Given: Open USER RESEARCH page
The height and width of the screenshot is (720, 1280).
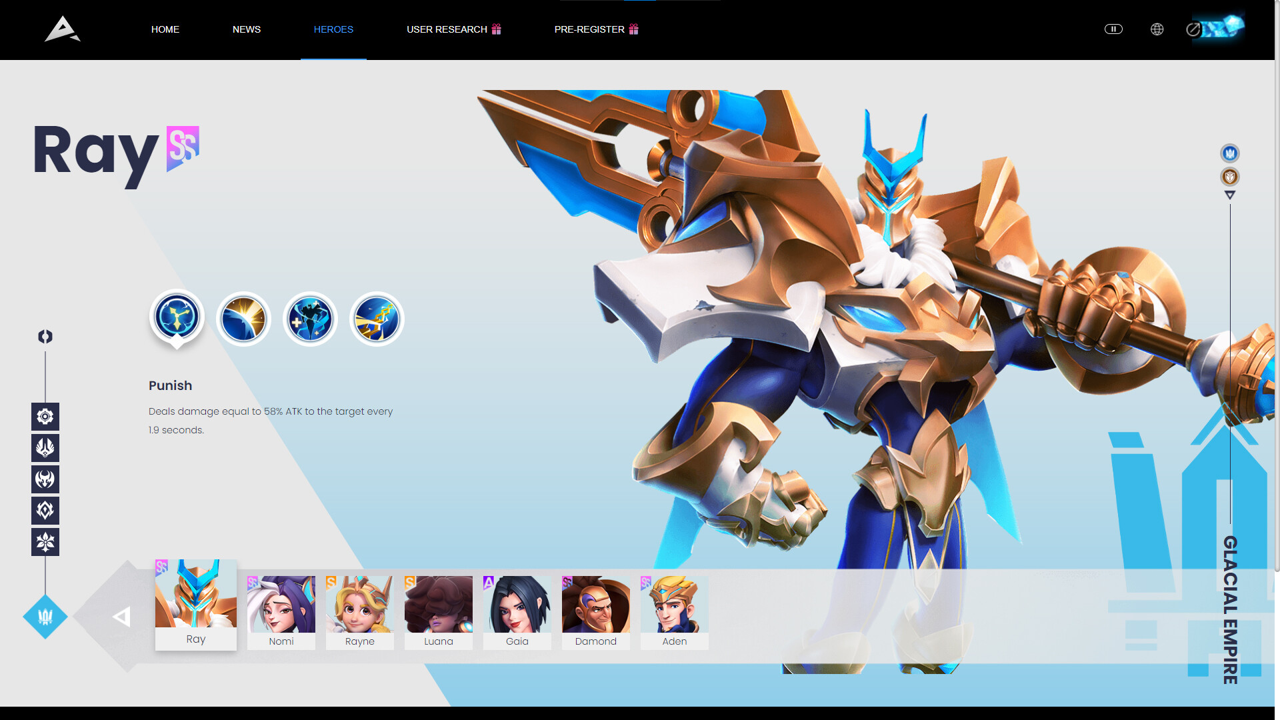Looking at the screenshot, I should point(453,29).
